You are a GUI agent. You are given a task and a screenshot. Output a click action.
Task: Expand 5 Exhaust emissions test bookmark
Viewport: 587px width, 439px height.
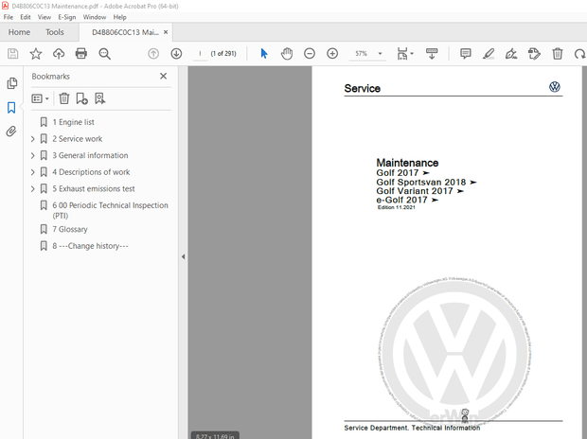(32, 188)
